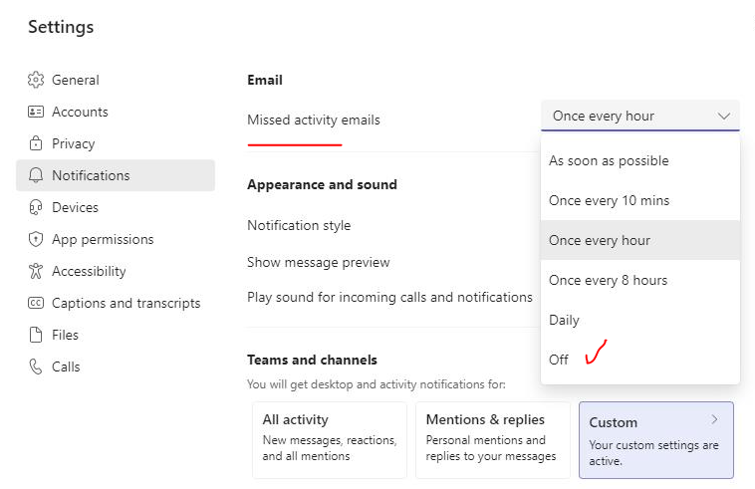
Task: Select the All activity card
Action: 330,440
